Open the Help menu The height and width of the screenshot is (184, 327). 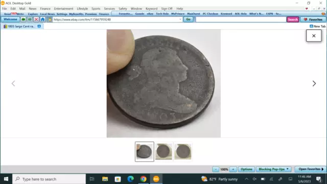[x=179, y=9]
